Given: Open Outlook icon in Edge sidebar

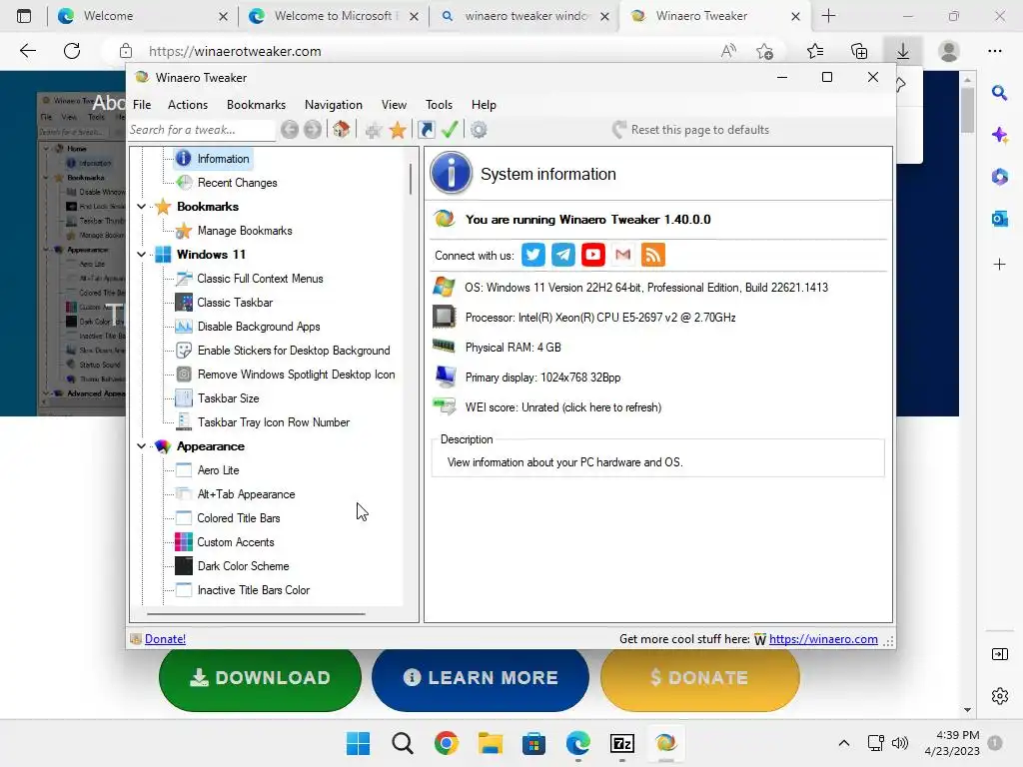Looking at the screenshot, I should pos(999,219).
